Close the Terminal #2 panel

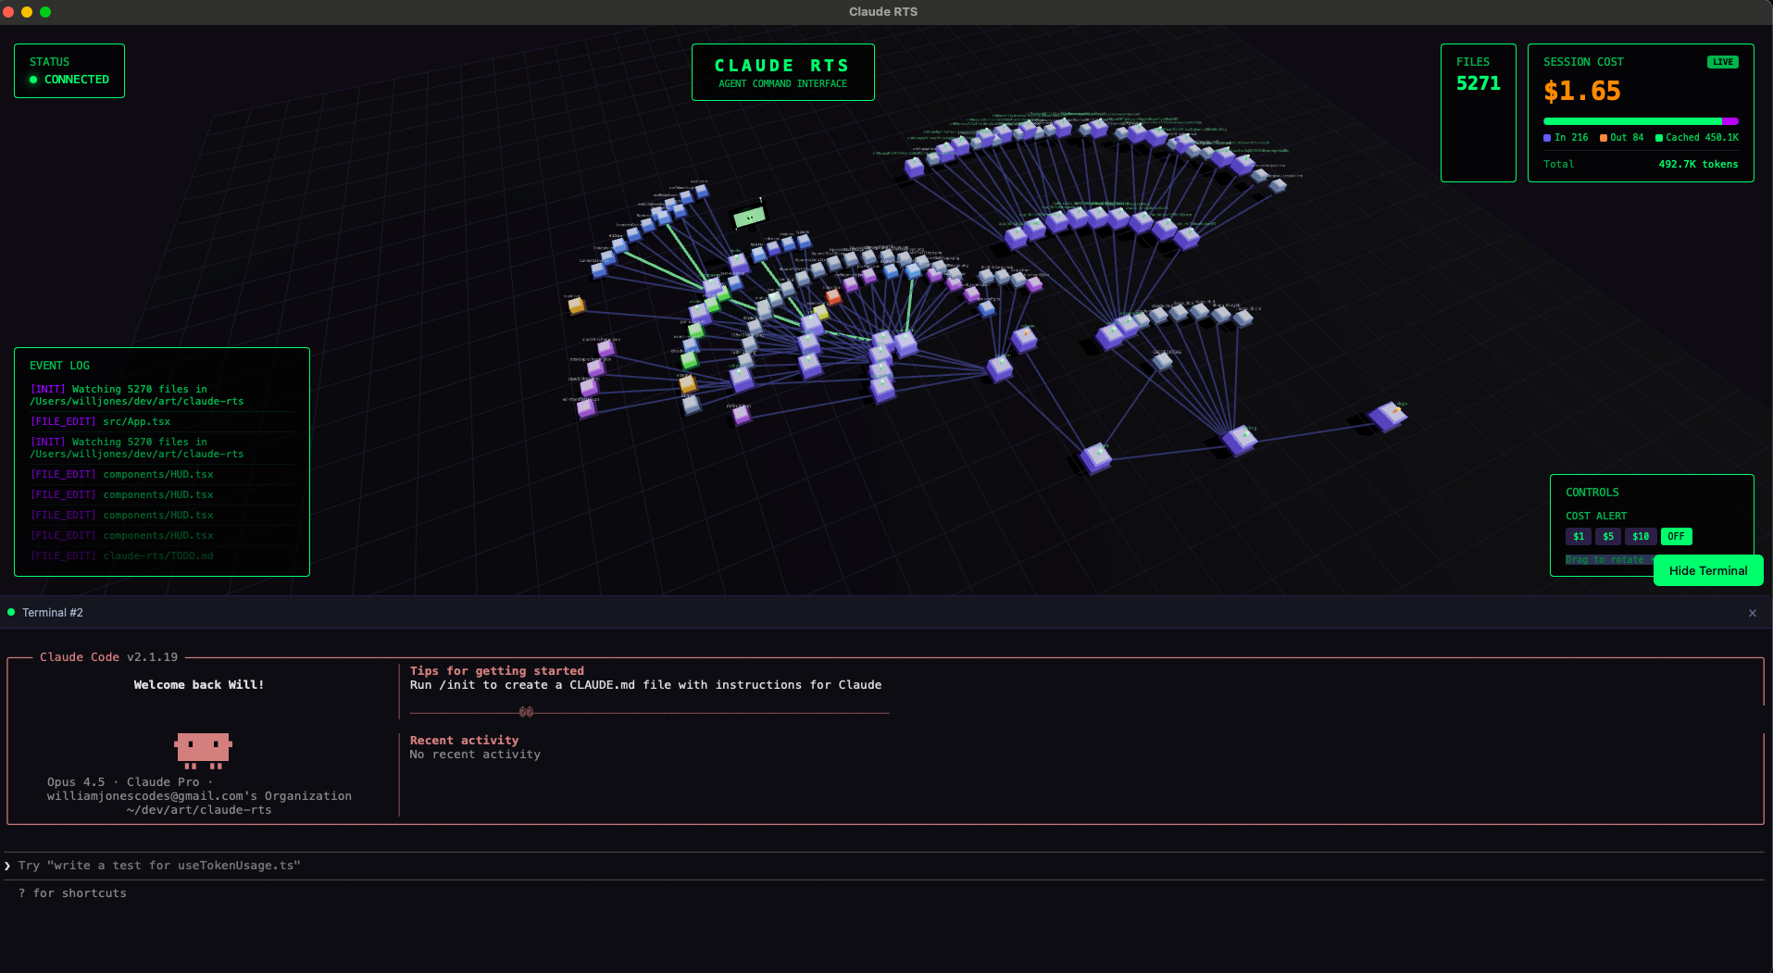(1753, 613)
